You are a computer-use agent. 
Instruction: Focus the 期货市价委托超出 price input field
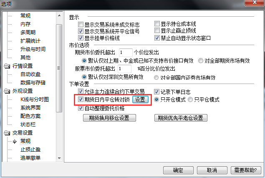tap(126, 53)
